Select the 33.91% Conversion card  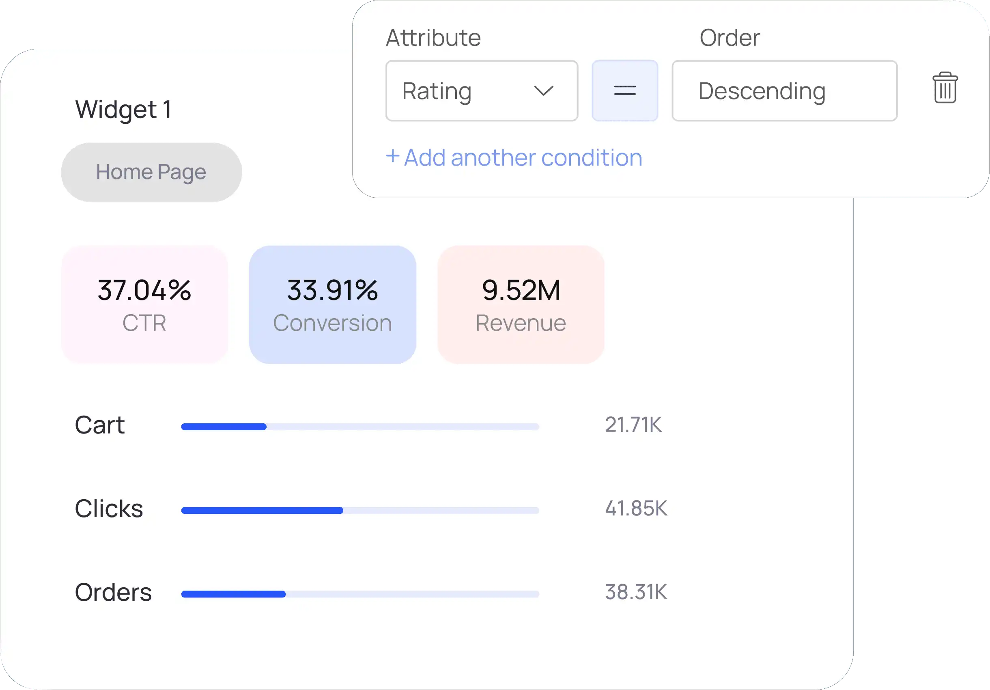[332, 304]
